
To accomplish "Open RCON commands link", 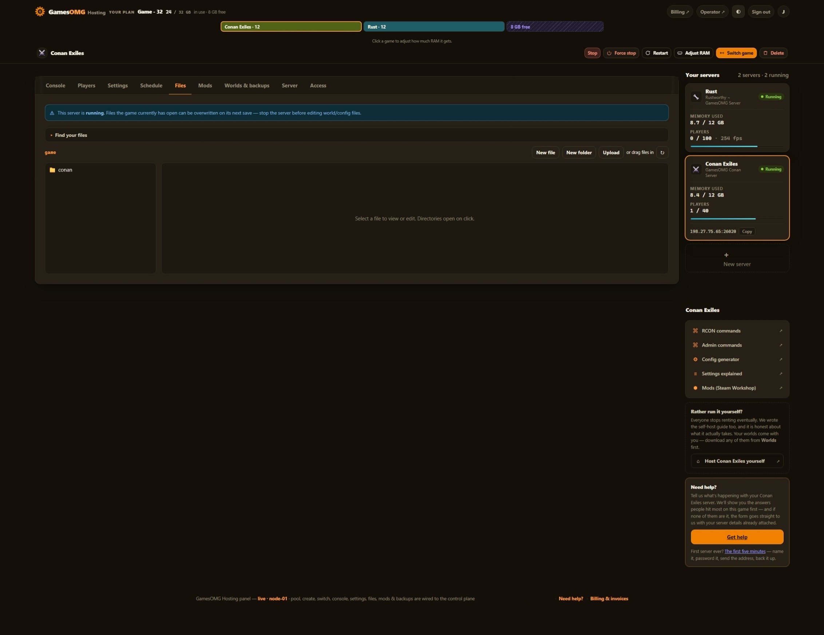I will coord(737,331).
